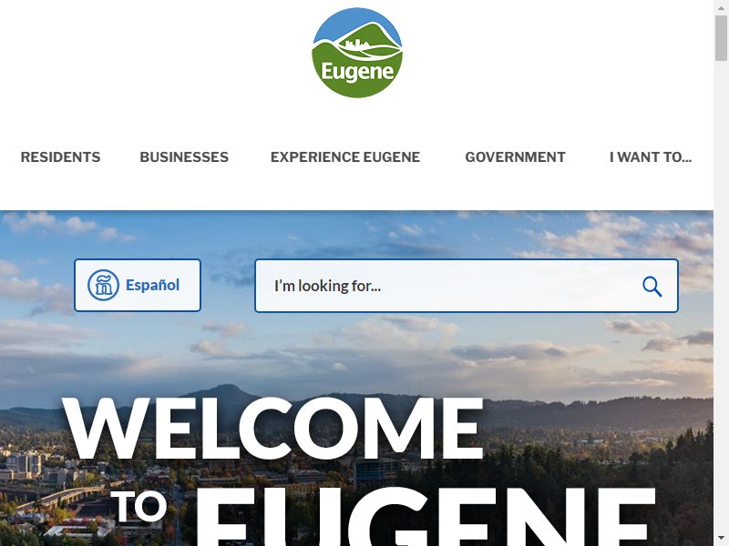Click the "Eugene" wordmark in the logo
Image resolution: width=729 pixels, height=546 pixels.
357,72
